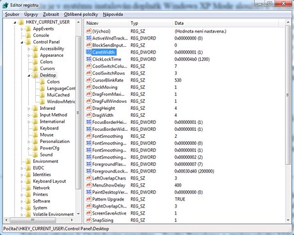294x235 pixels.
Task: Open the Soubor menu
Action: tap(12, 15)
